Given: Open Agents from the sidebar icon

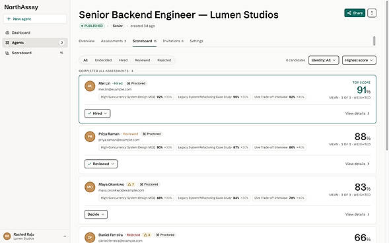Looking at the screenshot, I should 7,43.
